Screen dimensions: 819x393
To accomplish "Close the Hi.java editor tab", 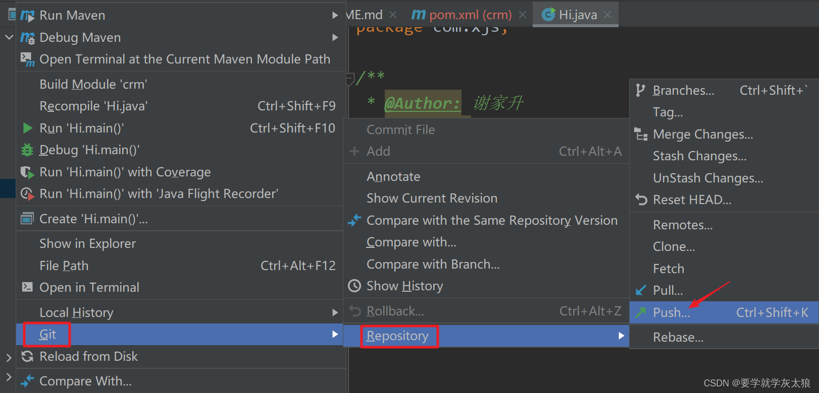I will coord(607,15).
